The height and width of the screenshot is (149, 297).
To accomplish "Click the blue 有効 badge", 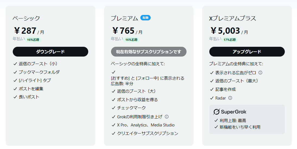I will pyautogui.click(x=146, y=18).
